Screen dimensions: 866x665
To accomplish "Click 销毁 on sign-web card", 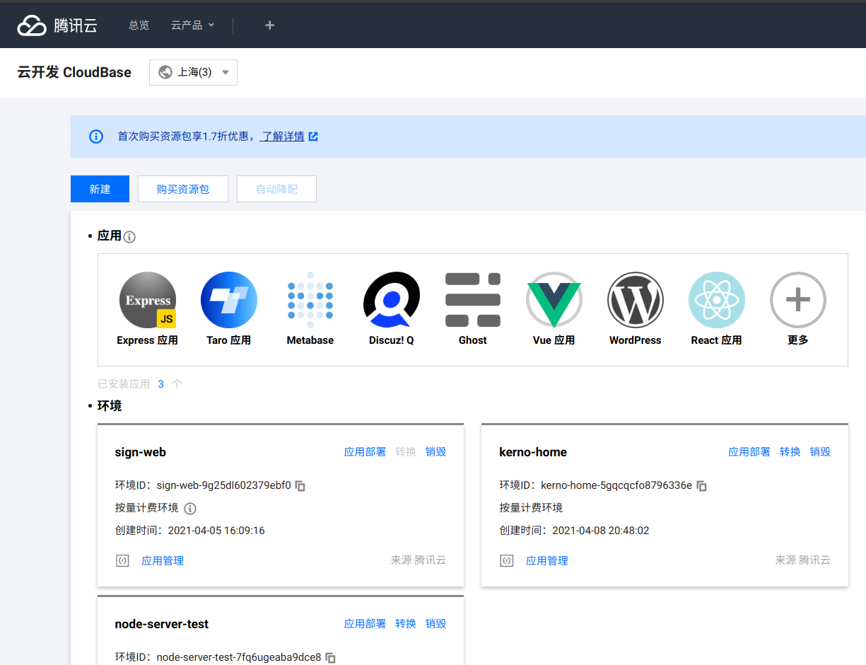I will tap(436, 452).
